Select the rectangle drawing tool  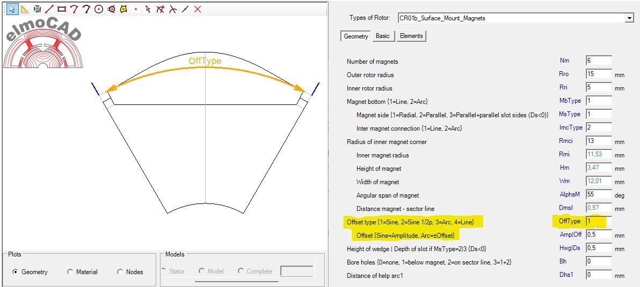pyautogui.click(x=62, y=9)
